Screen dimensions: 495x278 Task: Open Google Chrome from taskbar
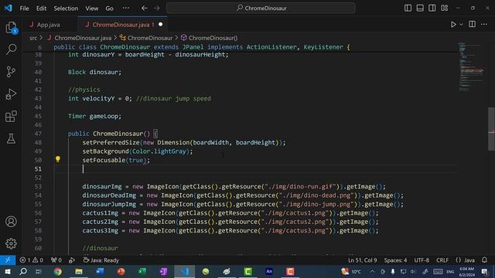57,271
